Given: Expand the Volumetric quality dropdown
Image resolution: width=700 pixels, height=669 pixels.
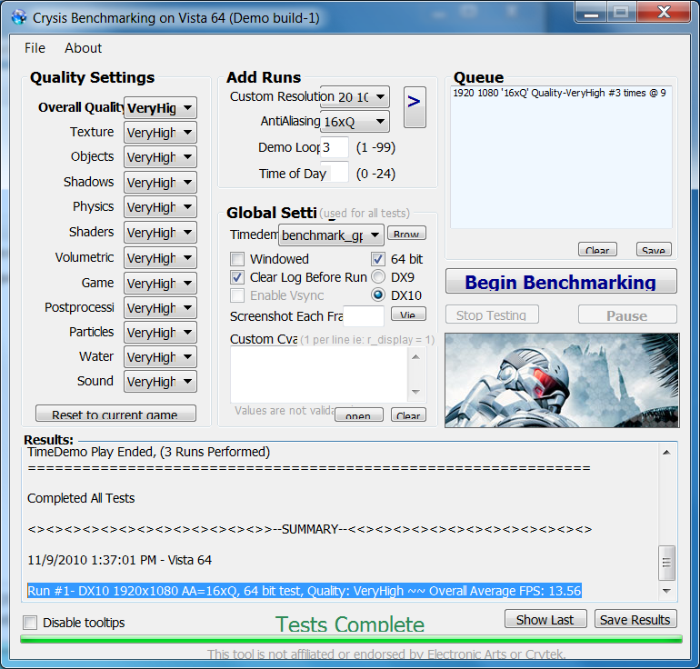Looking at the screenshot, I should point(160,258).
